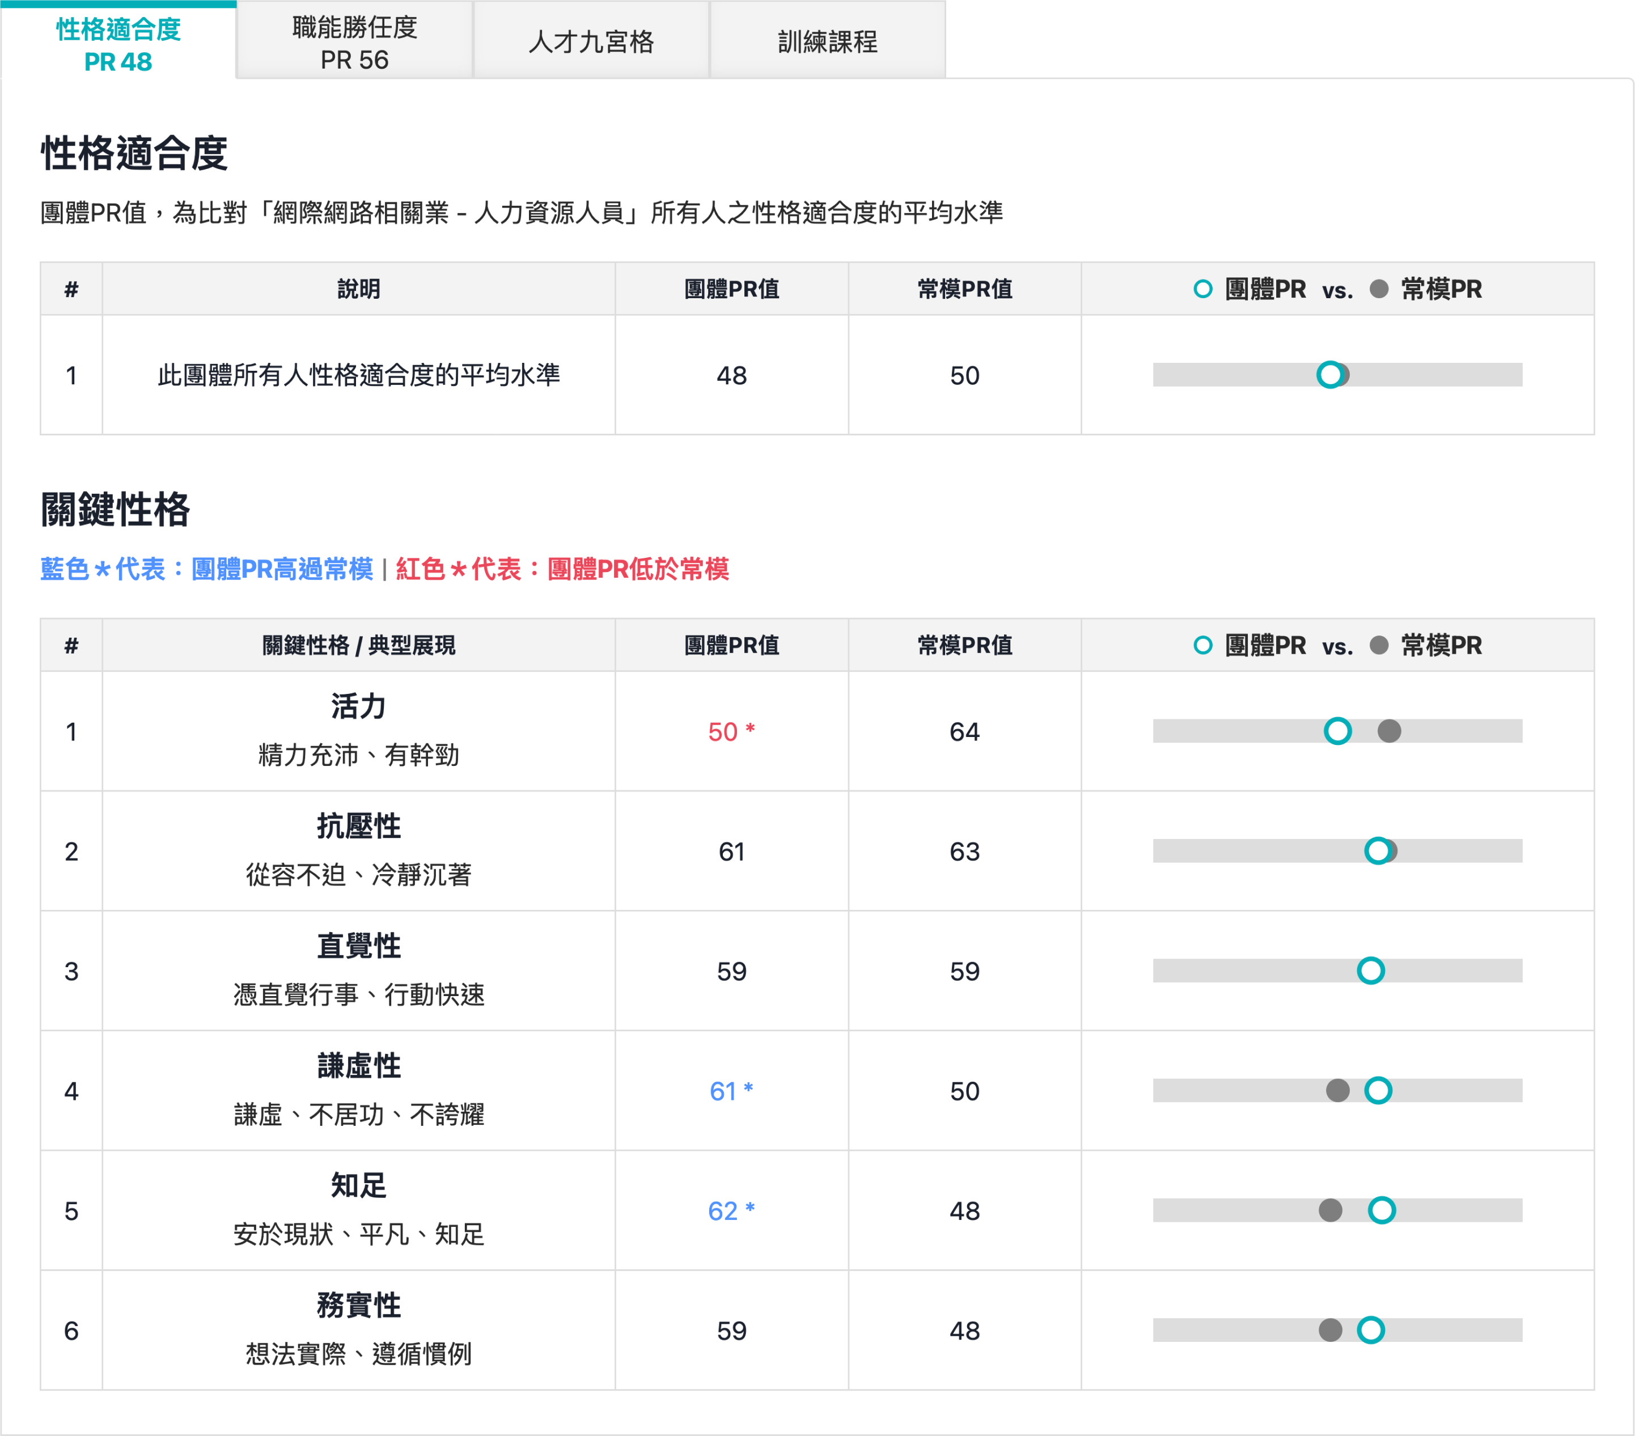The height and width of the screenshot is (1436, 1635).
Task: Switch to the 性格適合度 PR 48 tab
Action: click(118, 41)
